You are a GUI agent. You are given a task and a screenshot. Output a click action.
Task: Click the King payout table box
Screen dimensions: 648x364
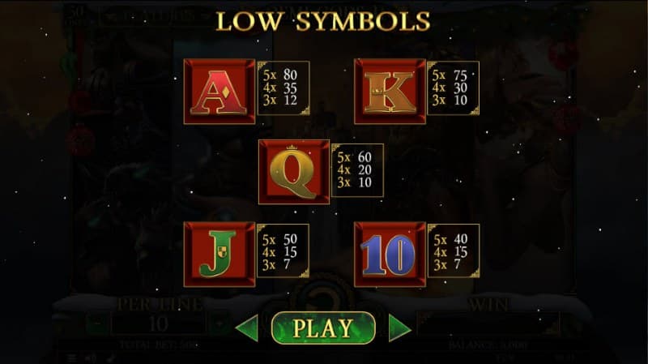(x=454, y=88)
